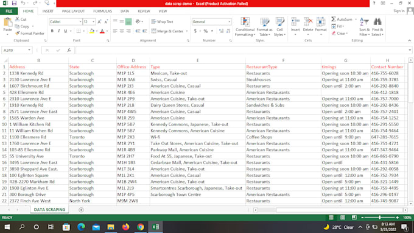Viewport: 414px width, 233px height.
Task: Click in the formula bar input
Action: pos(242,50)
